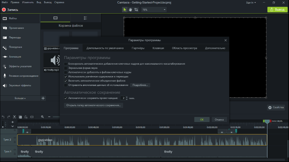
Task: Uncheck automatic project saving checkbox
Action: tap(66, 98)
